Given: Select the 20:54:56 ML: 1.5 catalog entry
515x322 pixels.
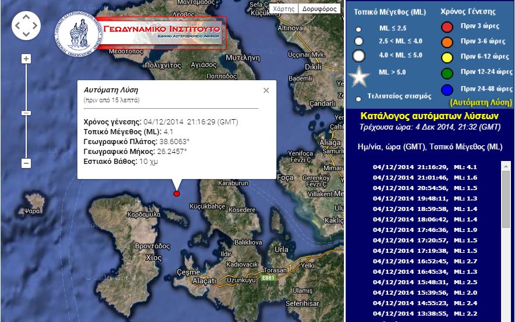Looking at the screenshot, I should (x=425, y=188).
